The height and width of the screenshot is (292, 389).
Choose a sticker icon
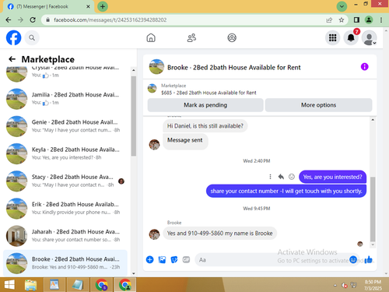(x=174, y=259)
